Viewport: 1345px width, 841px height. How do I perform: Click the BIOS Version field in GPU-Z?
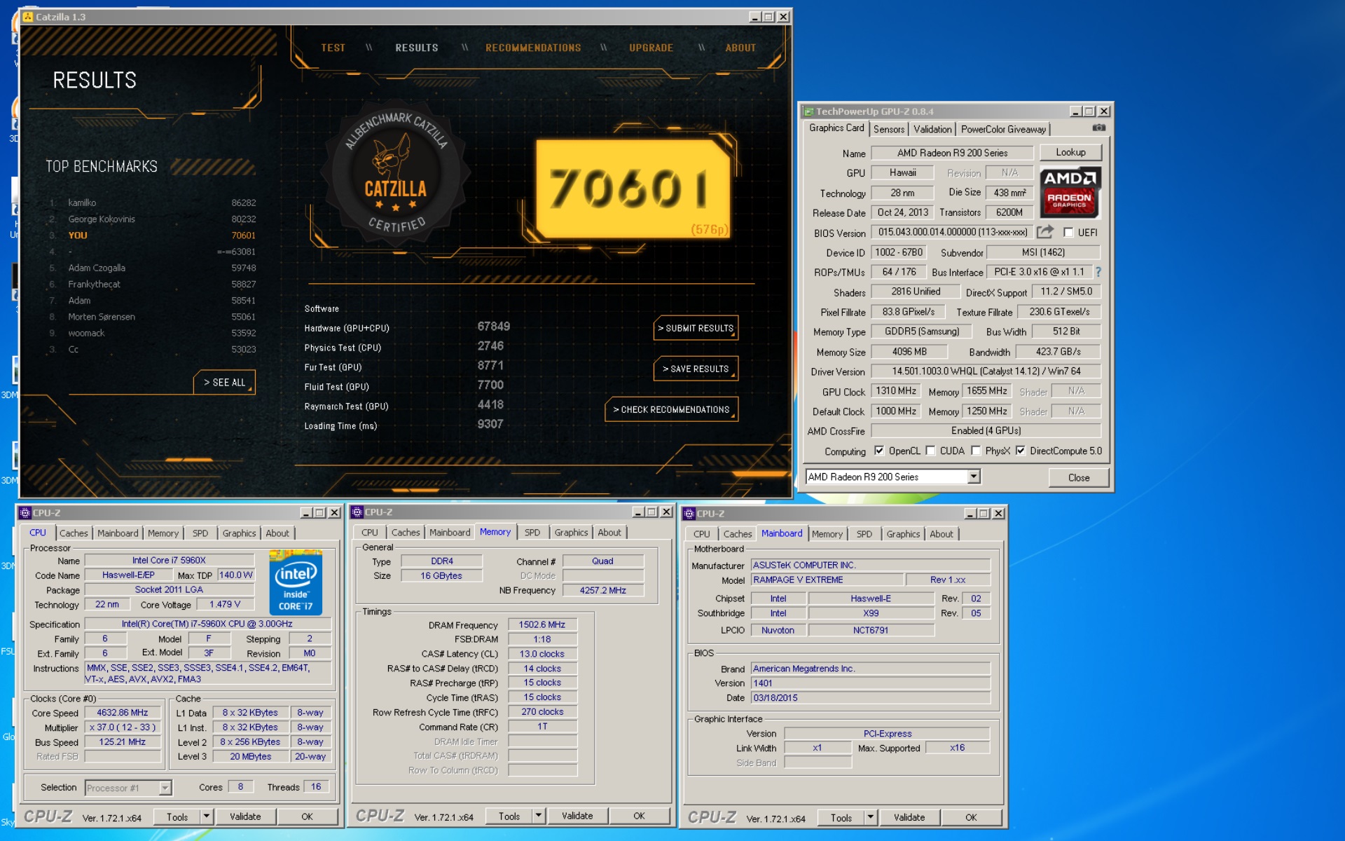pos(952,233)
